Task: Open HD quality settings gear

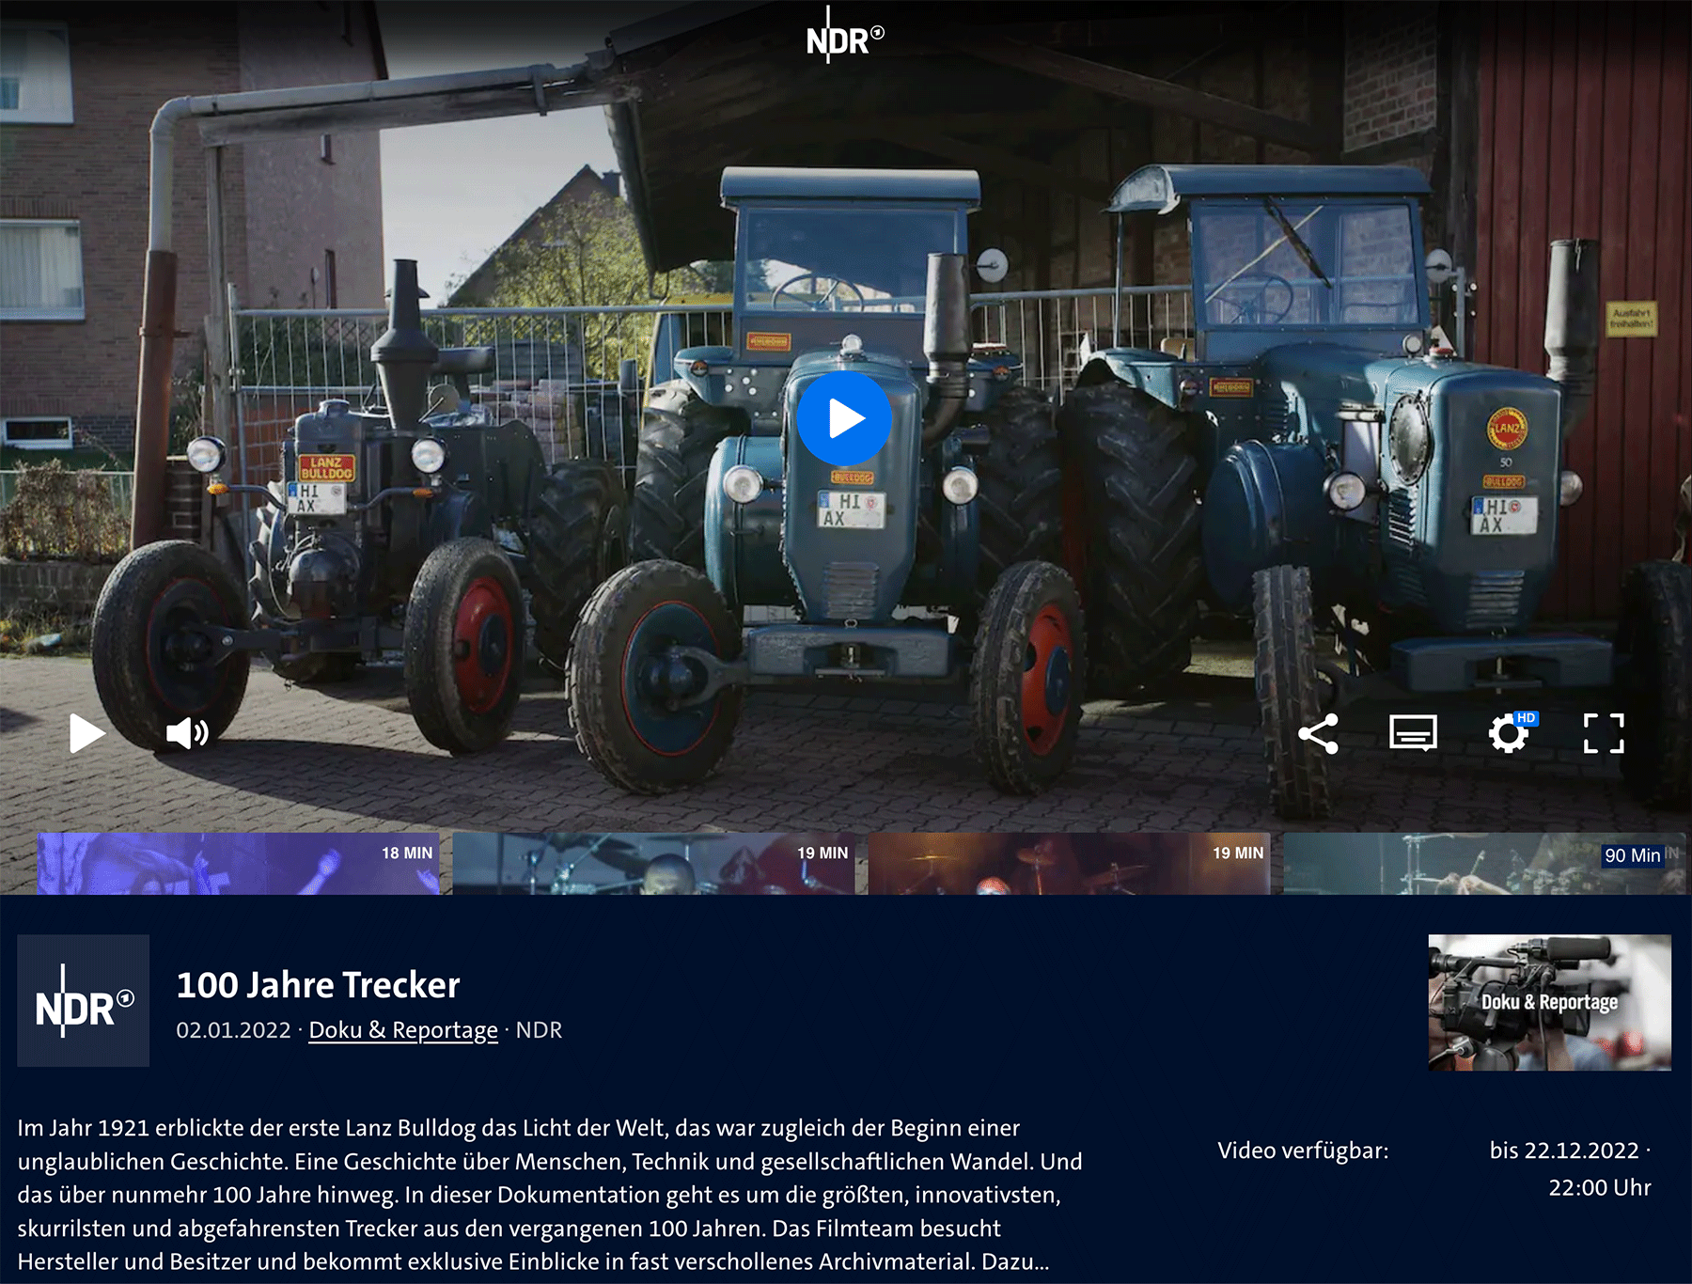Action: click(x=1510, y=732)
